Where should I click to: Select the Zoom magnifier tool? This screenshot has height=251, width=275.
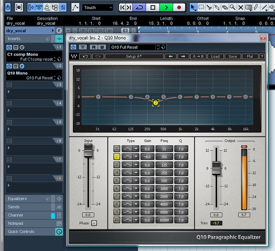point(233,8)
